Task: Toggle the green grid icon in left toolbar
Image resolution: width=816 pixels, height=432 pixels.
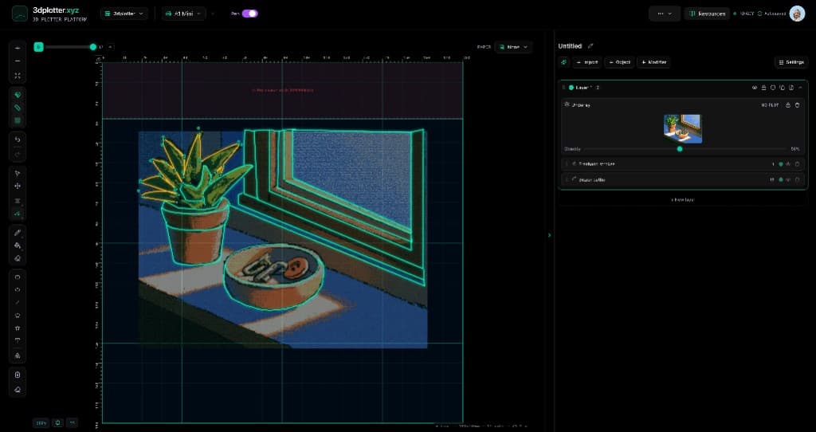Action: pyautogui.click(x=18, y=120)
